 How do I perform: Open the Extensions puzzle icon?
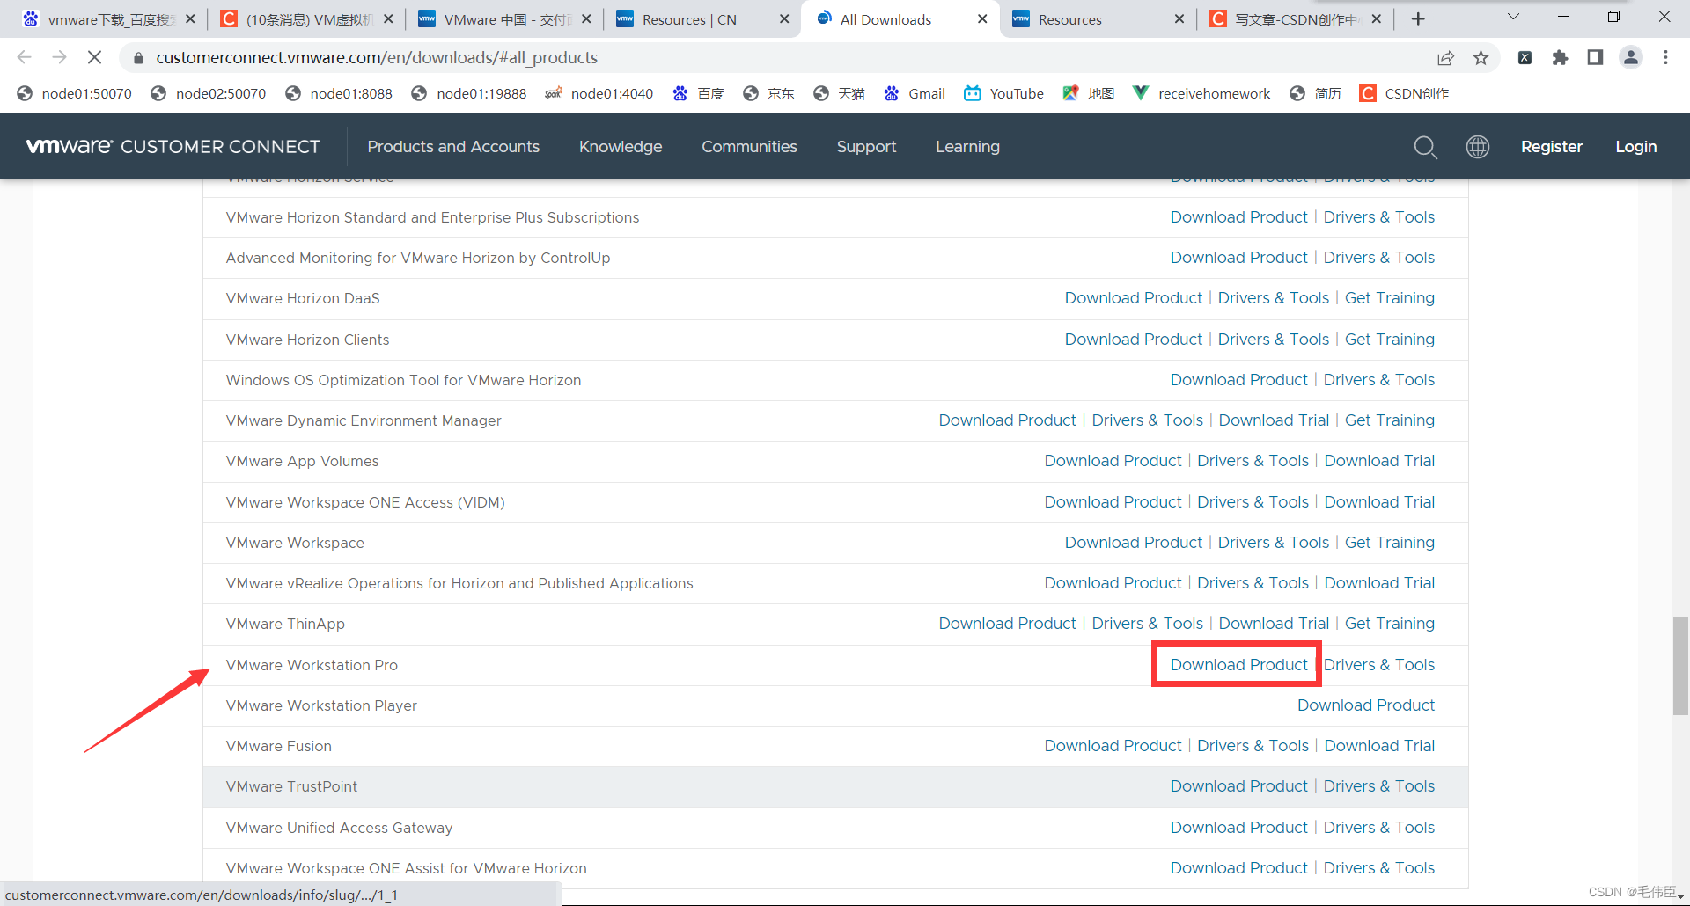[x=1560, y=57]
